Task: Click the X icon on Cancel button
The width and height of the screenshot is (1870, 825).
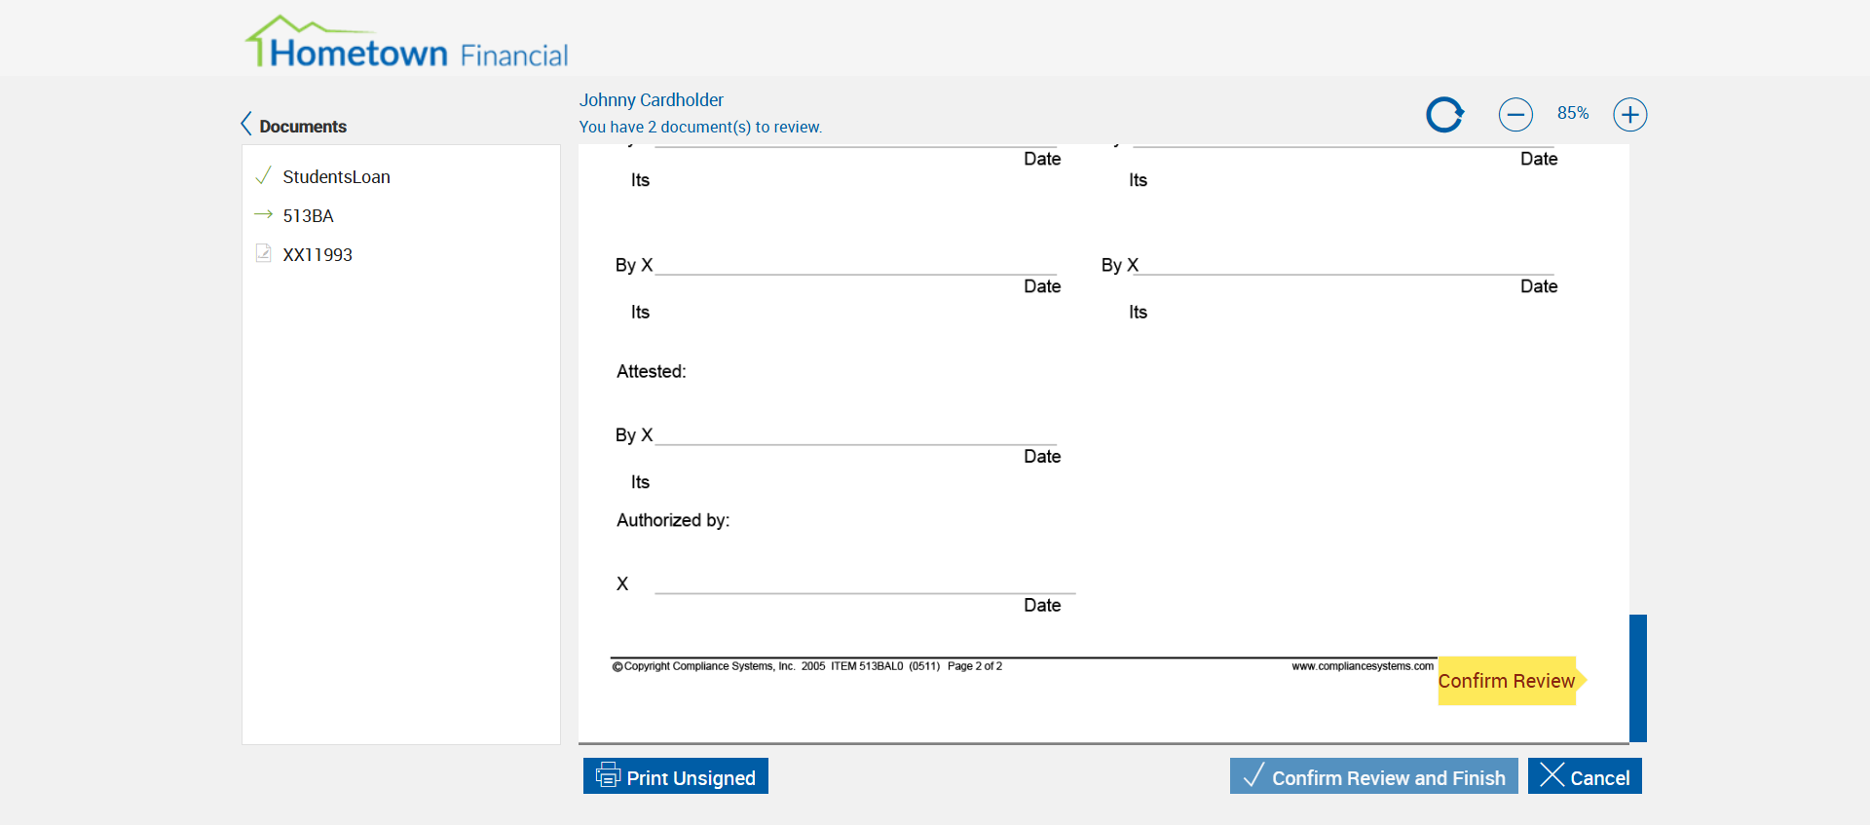Action: click(1552, 775)
